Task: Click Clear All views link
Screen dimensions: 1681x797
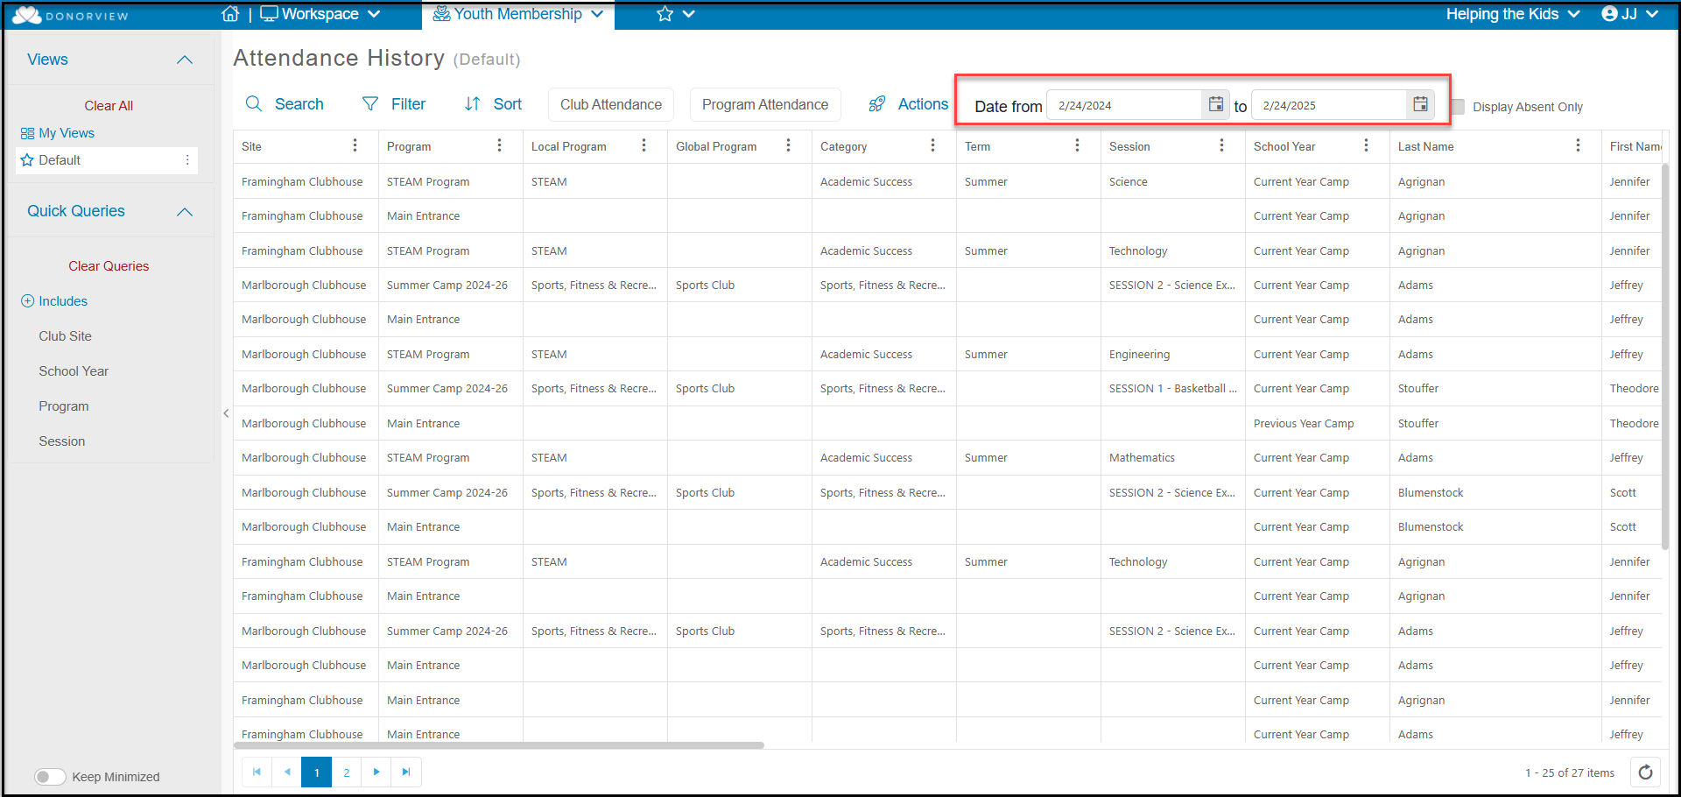Action: click(109, 106)
